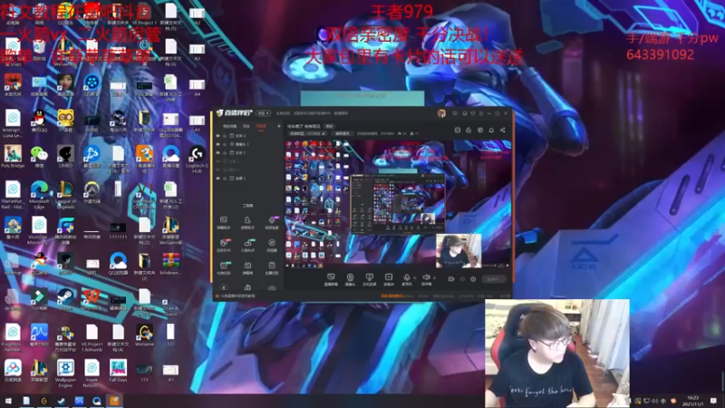Image resolution: width=725 pixels, height=408 pixels.
Task: Lock the 摄像头 1 layer
Action: (x=225, y=144)
